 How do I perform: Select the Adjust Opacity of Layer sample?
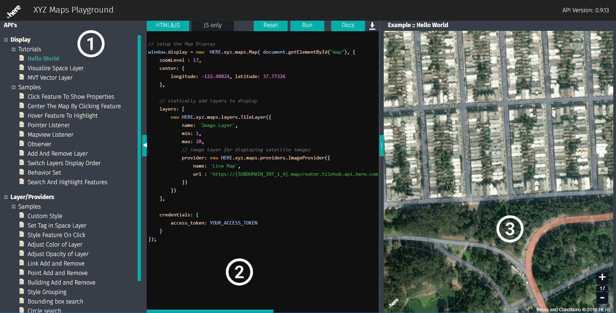point(58,254)
